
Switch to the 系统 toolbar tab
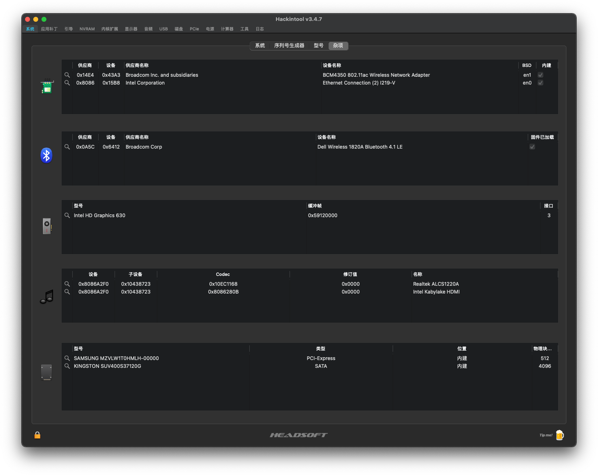(30, 29)
